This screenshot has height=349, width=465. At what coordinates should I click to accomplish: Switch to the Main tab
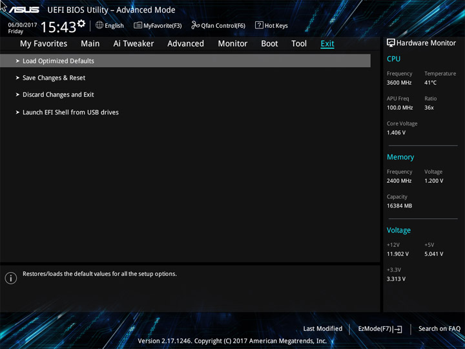click(x=90, y=44)
